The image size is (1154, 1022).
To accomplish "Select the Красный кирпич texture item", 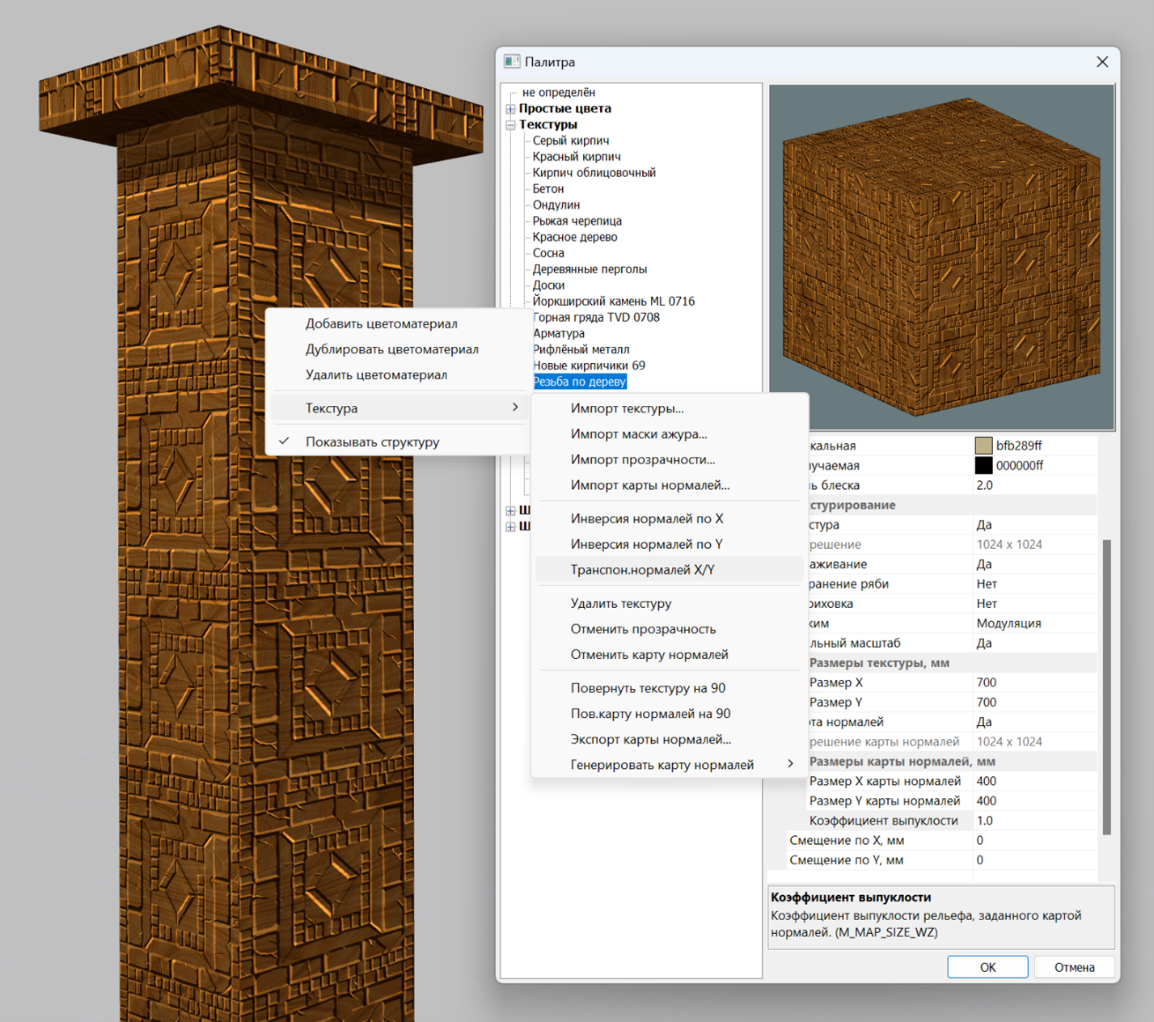I will [576, 157].
